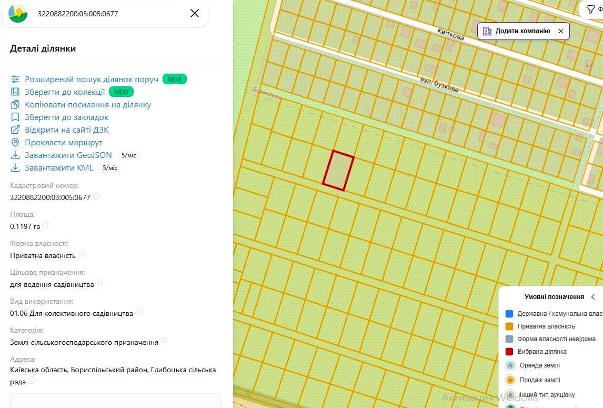The width and height of the screenshot is (603, 408).
Task: Click the cadastral number text under Кадастровий номер
Action: click(50, 197)
